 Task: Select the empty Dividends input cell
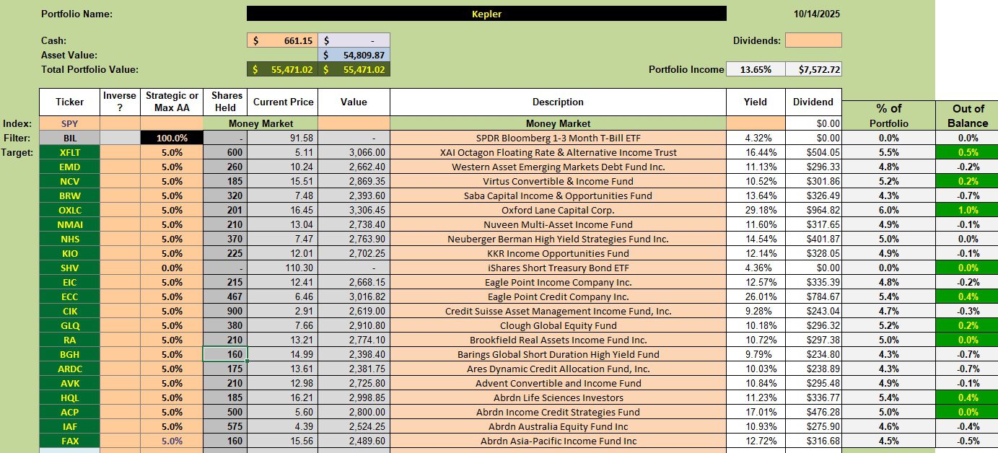tap(813, 40)
